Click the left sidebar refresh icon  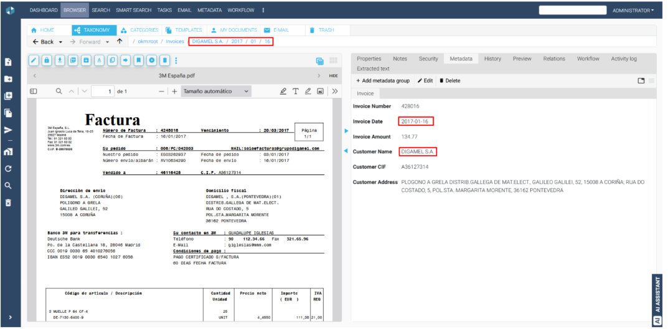pyautogui.click(x=8, y=169)
